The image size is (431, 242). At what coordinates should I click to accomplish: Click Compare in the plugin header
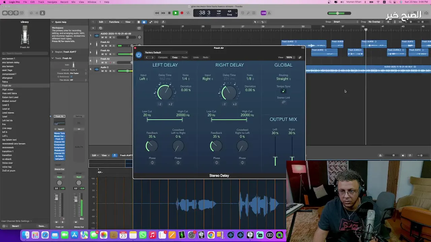[163, 57]
